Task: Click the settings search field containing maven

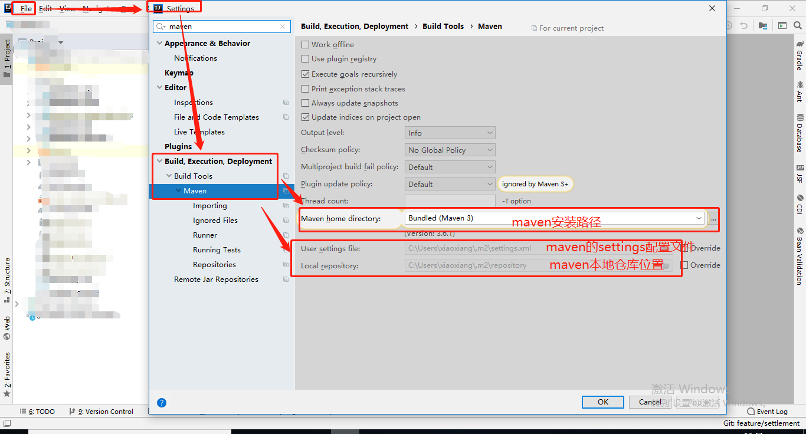Action: [x=222, y=27]
